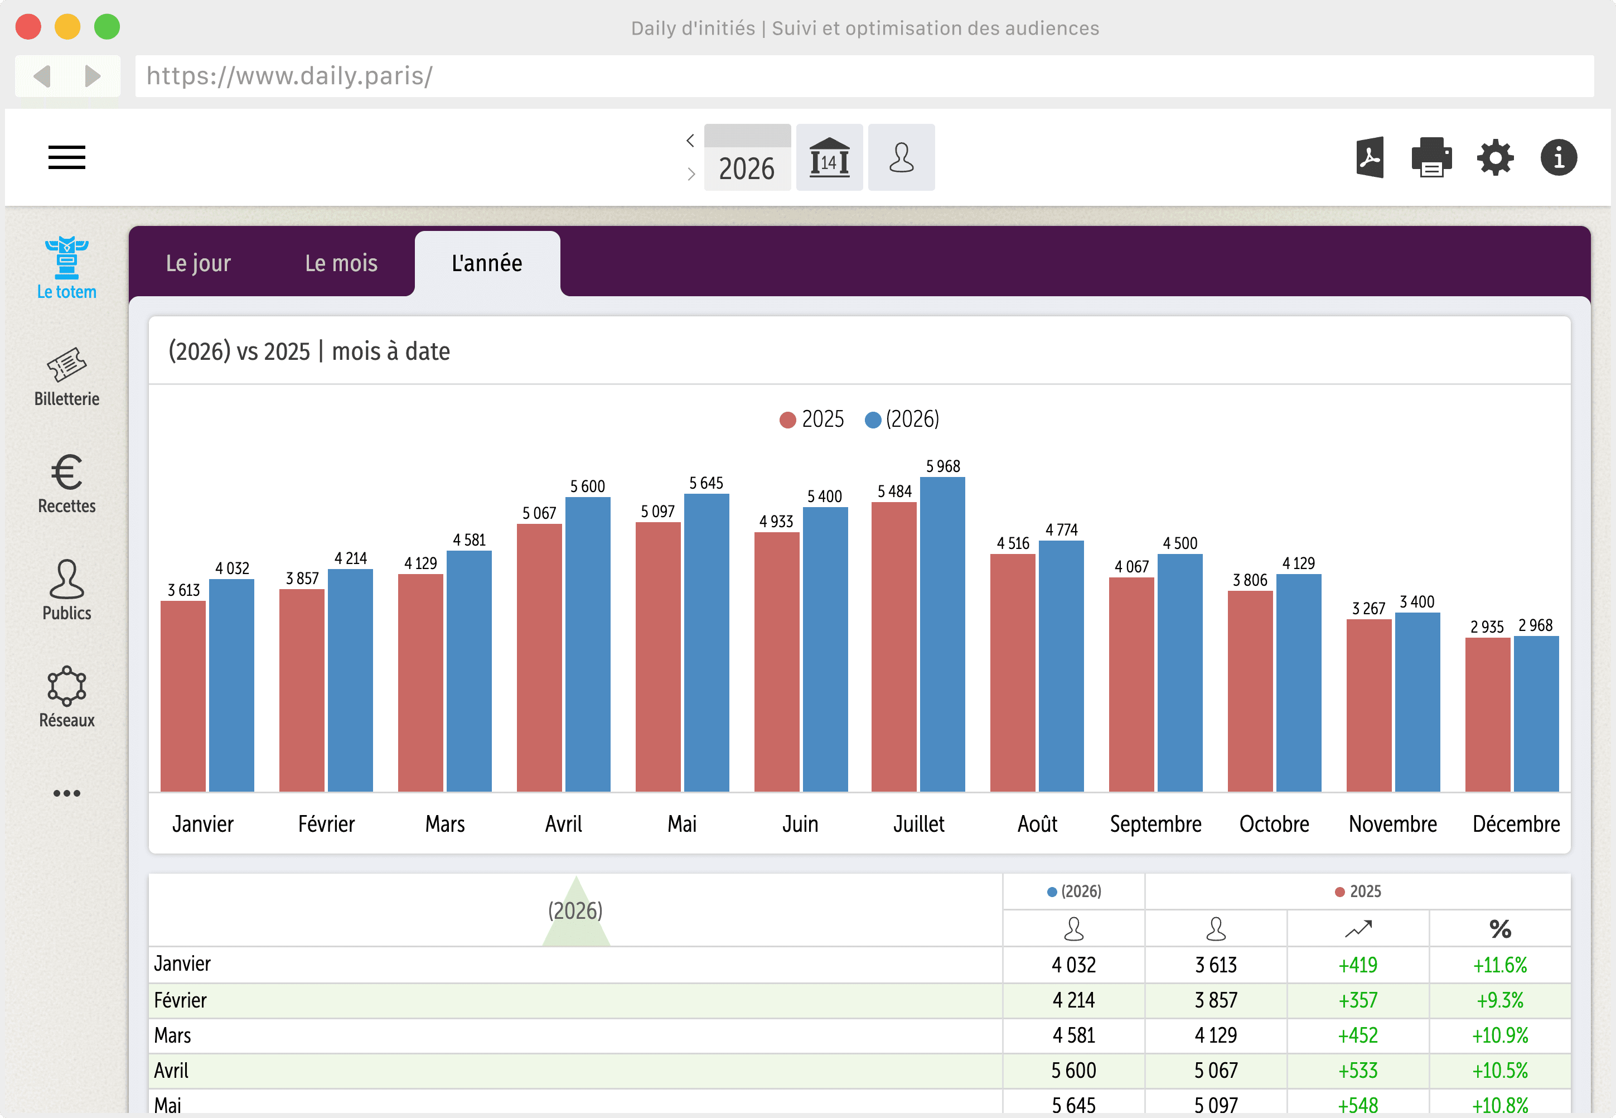1616x1118 pixels.
Task: Go to next year chevron
Action: [x=690, y=174]
